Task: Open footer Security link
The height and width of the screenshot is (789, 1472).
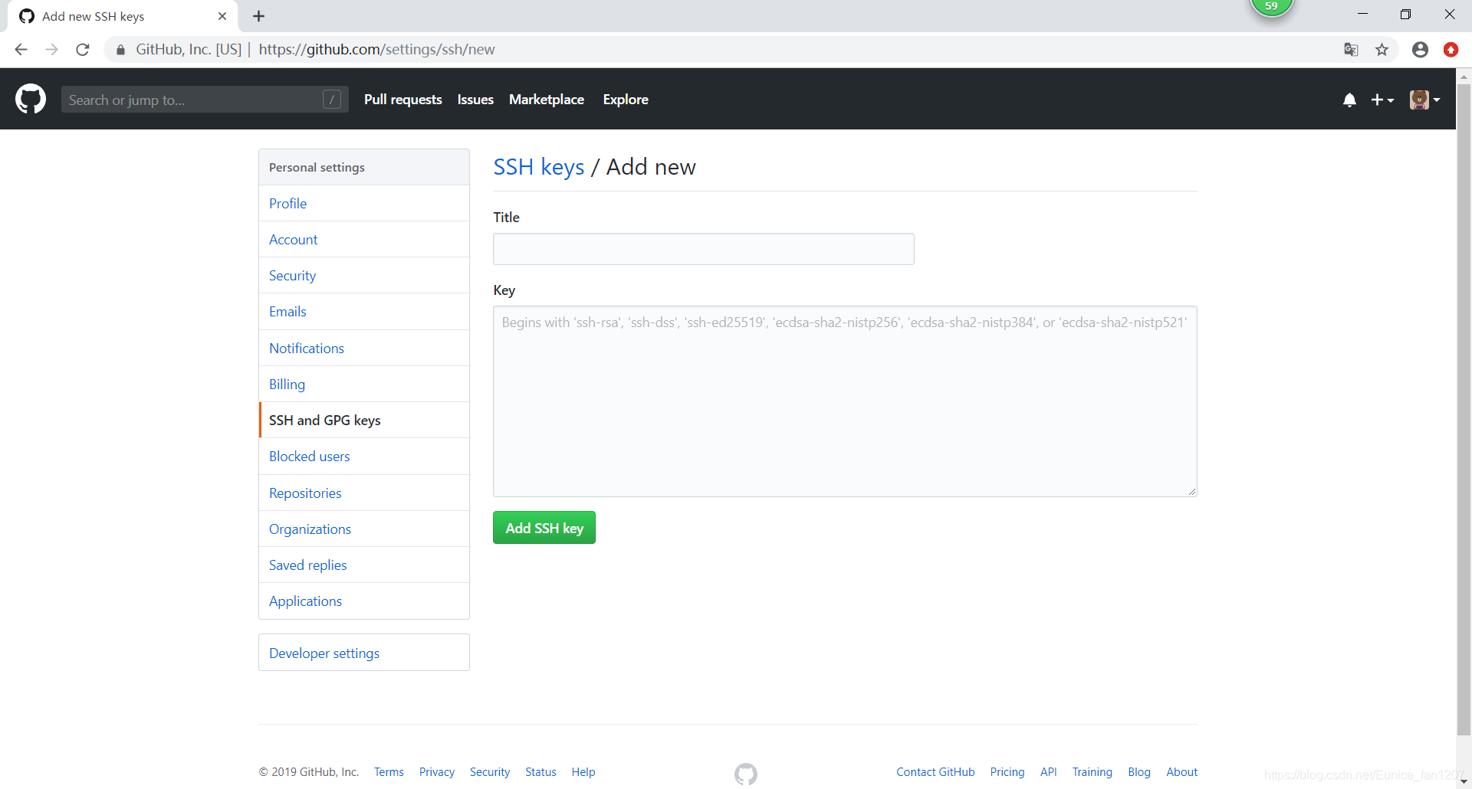Action: (490, 772)
